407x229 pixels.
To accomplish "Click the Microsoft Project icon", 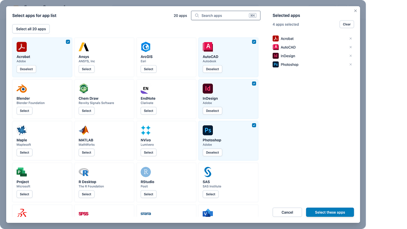I will pyautogui.click(x=22, y=172).
